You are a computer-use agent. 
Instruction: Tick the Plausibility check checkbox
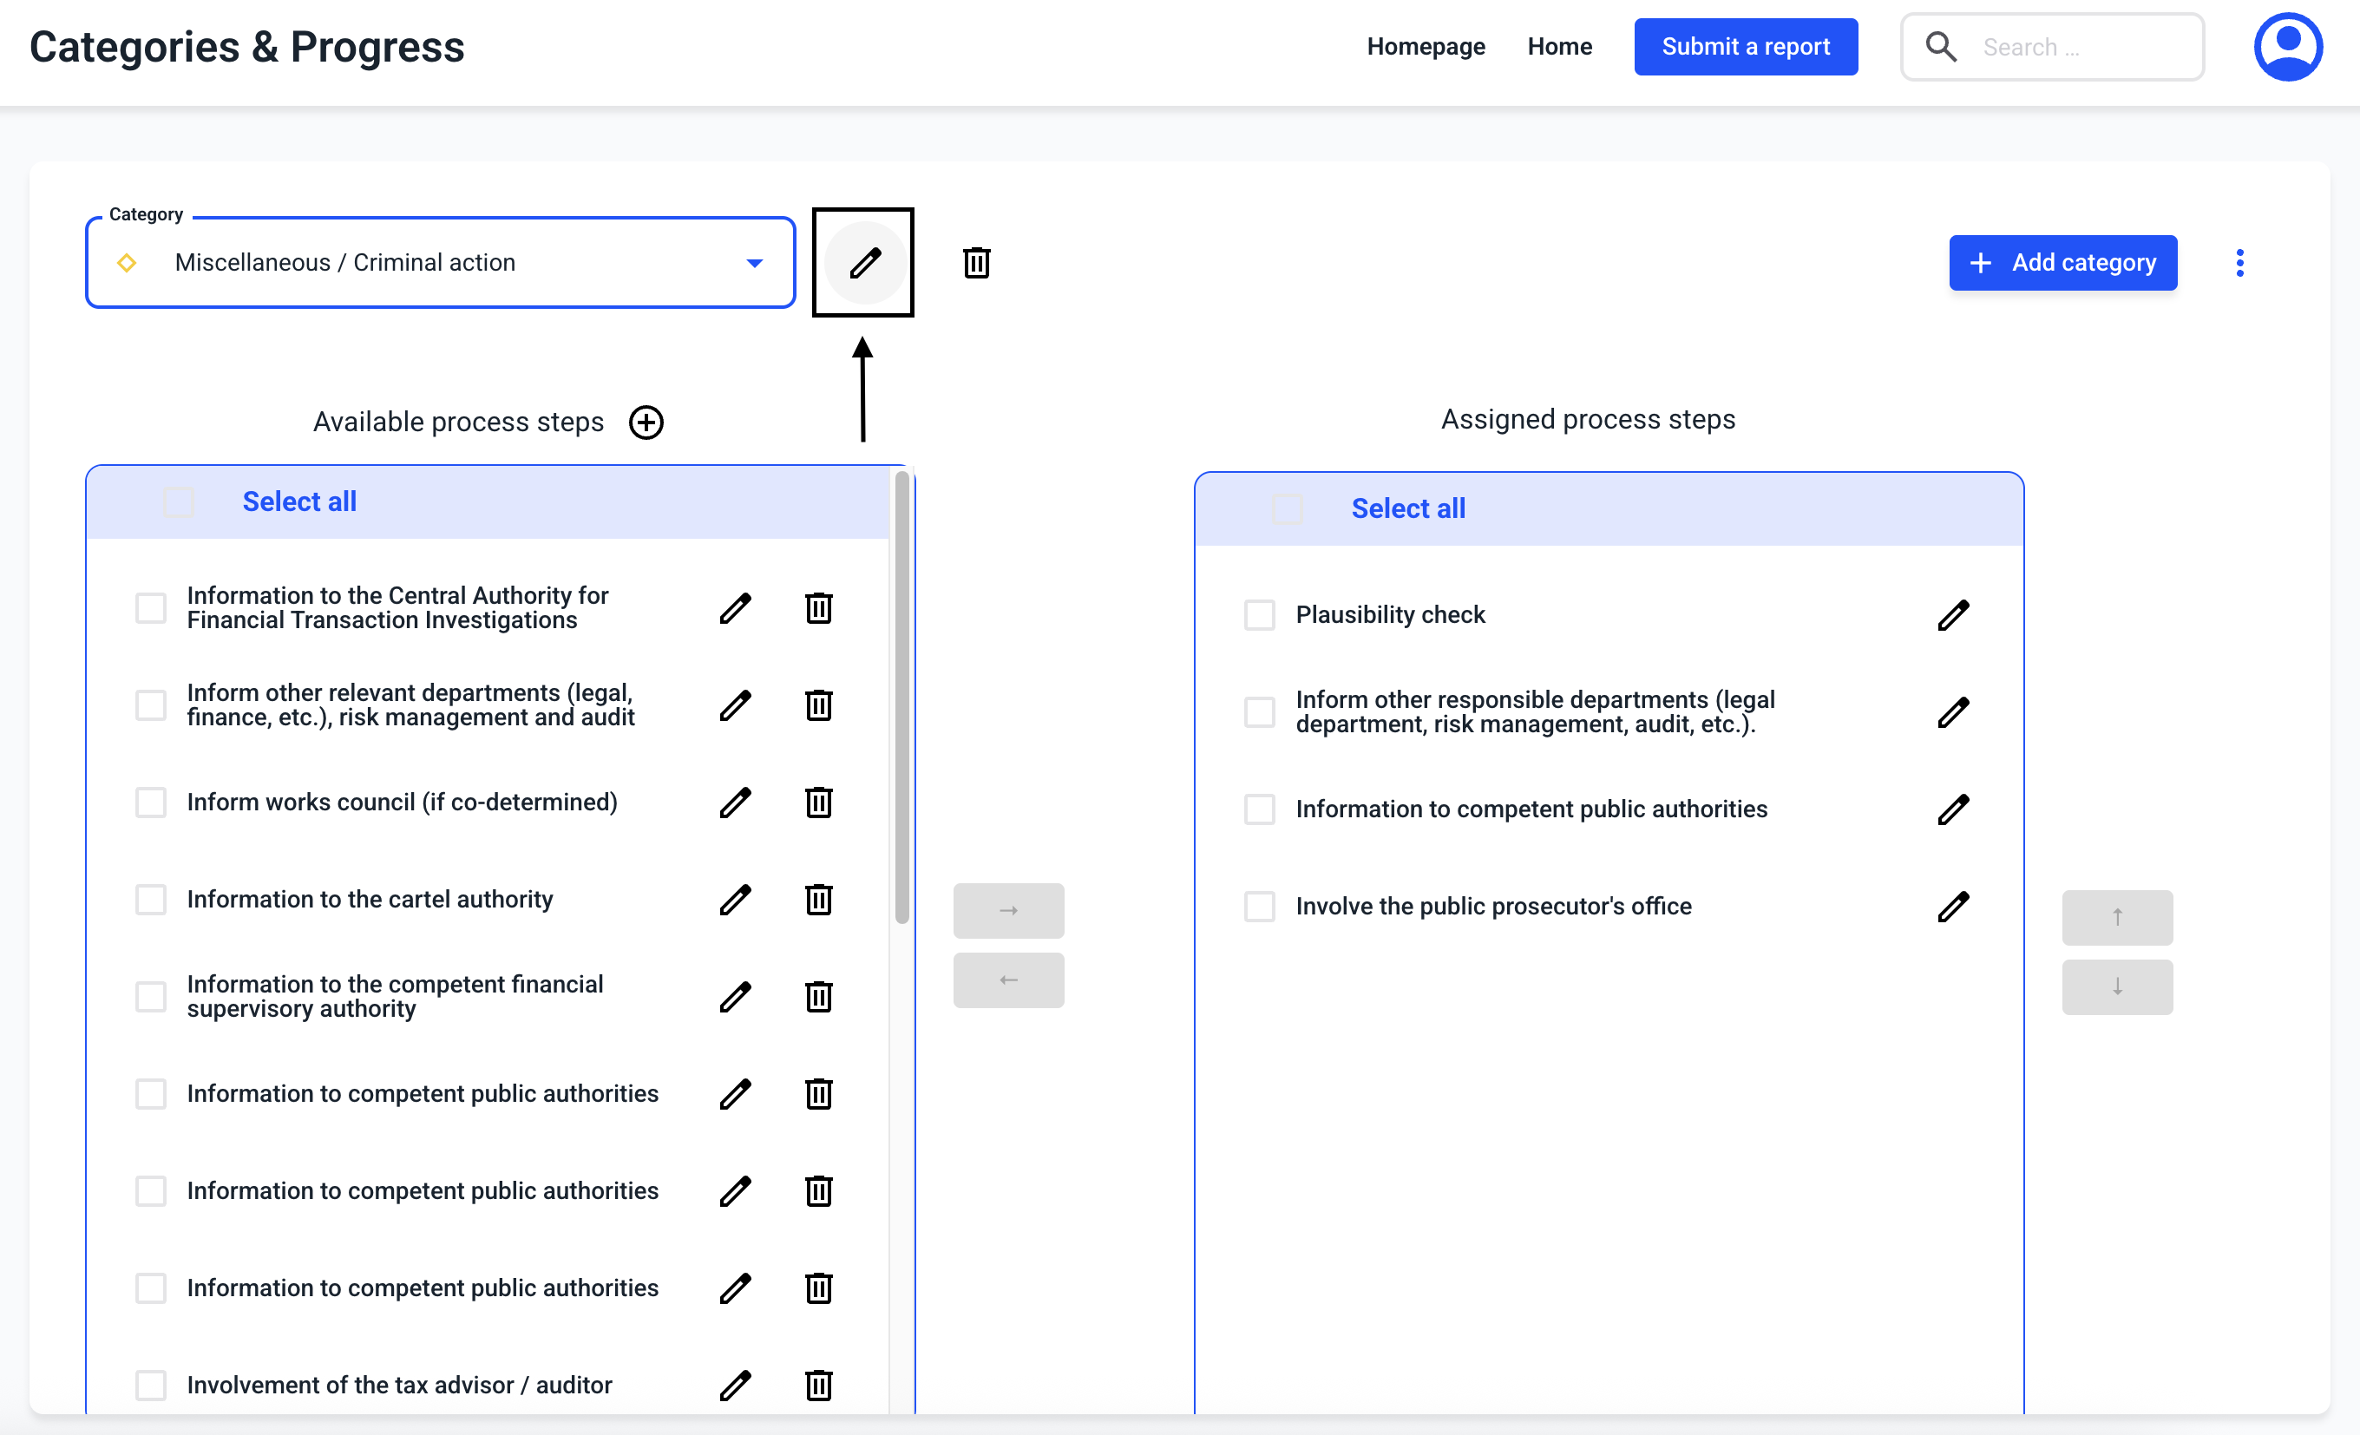(1259, 615)
